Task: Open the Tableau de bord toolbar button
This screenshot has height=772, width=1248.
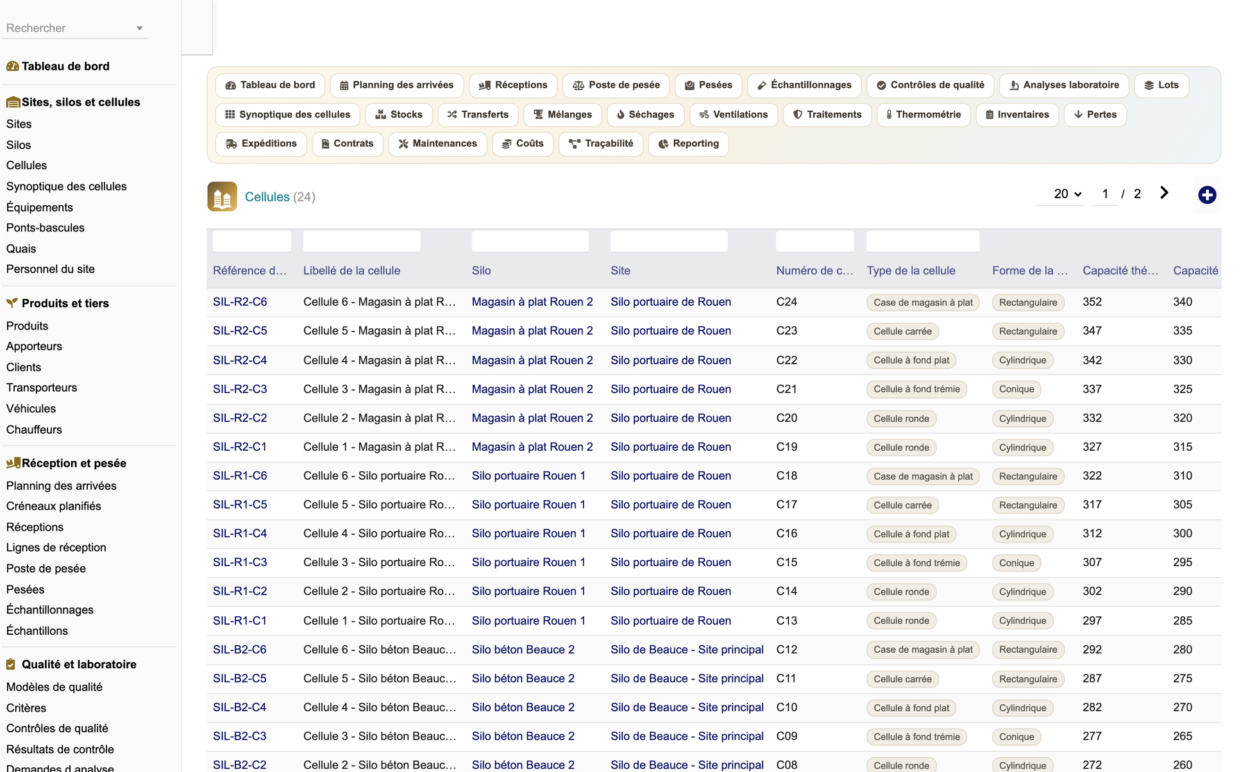Action: pyautogui.click(x=270, y=85)
